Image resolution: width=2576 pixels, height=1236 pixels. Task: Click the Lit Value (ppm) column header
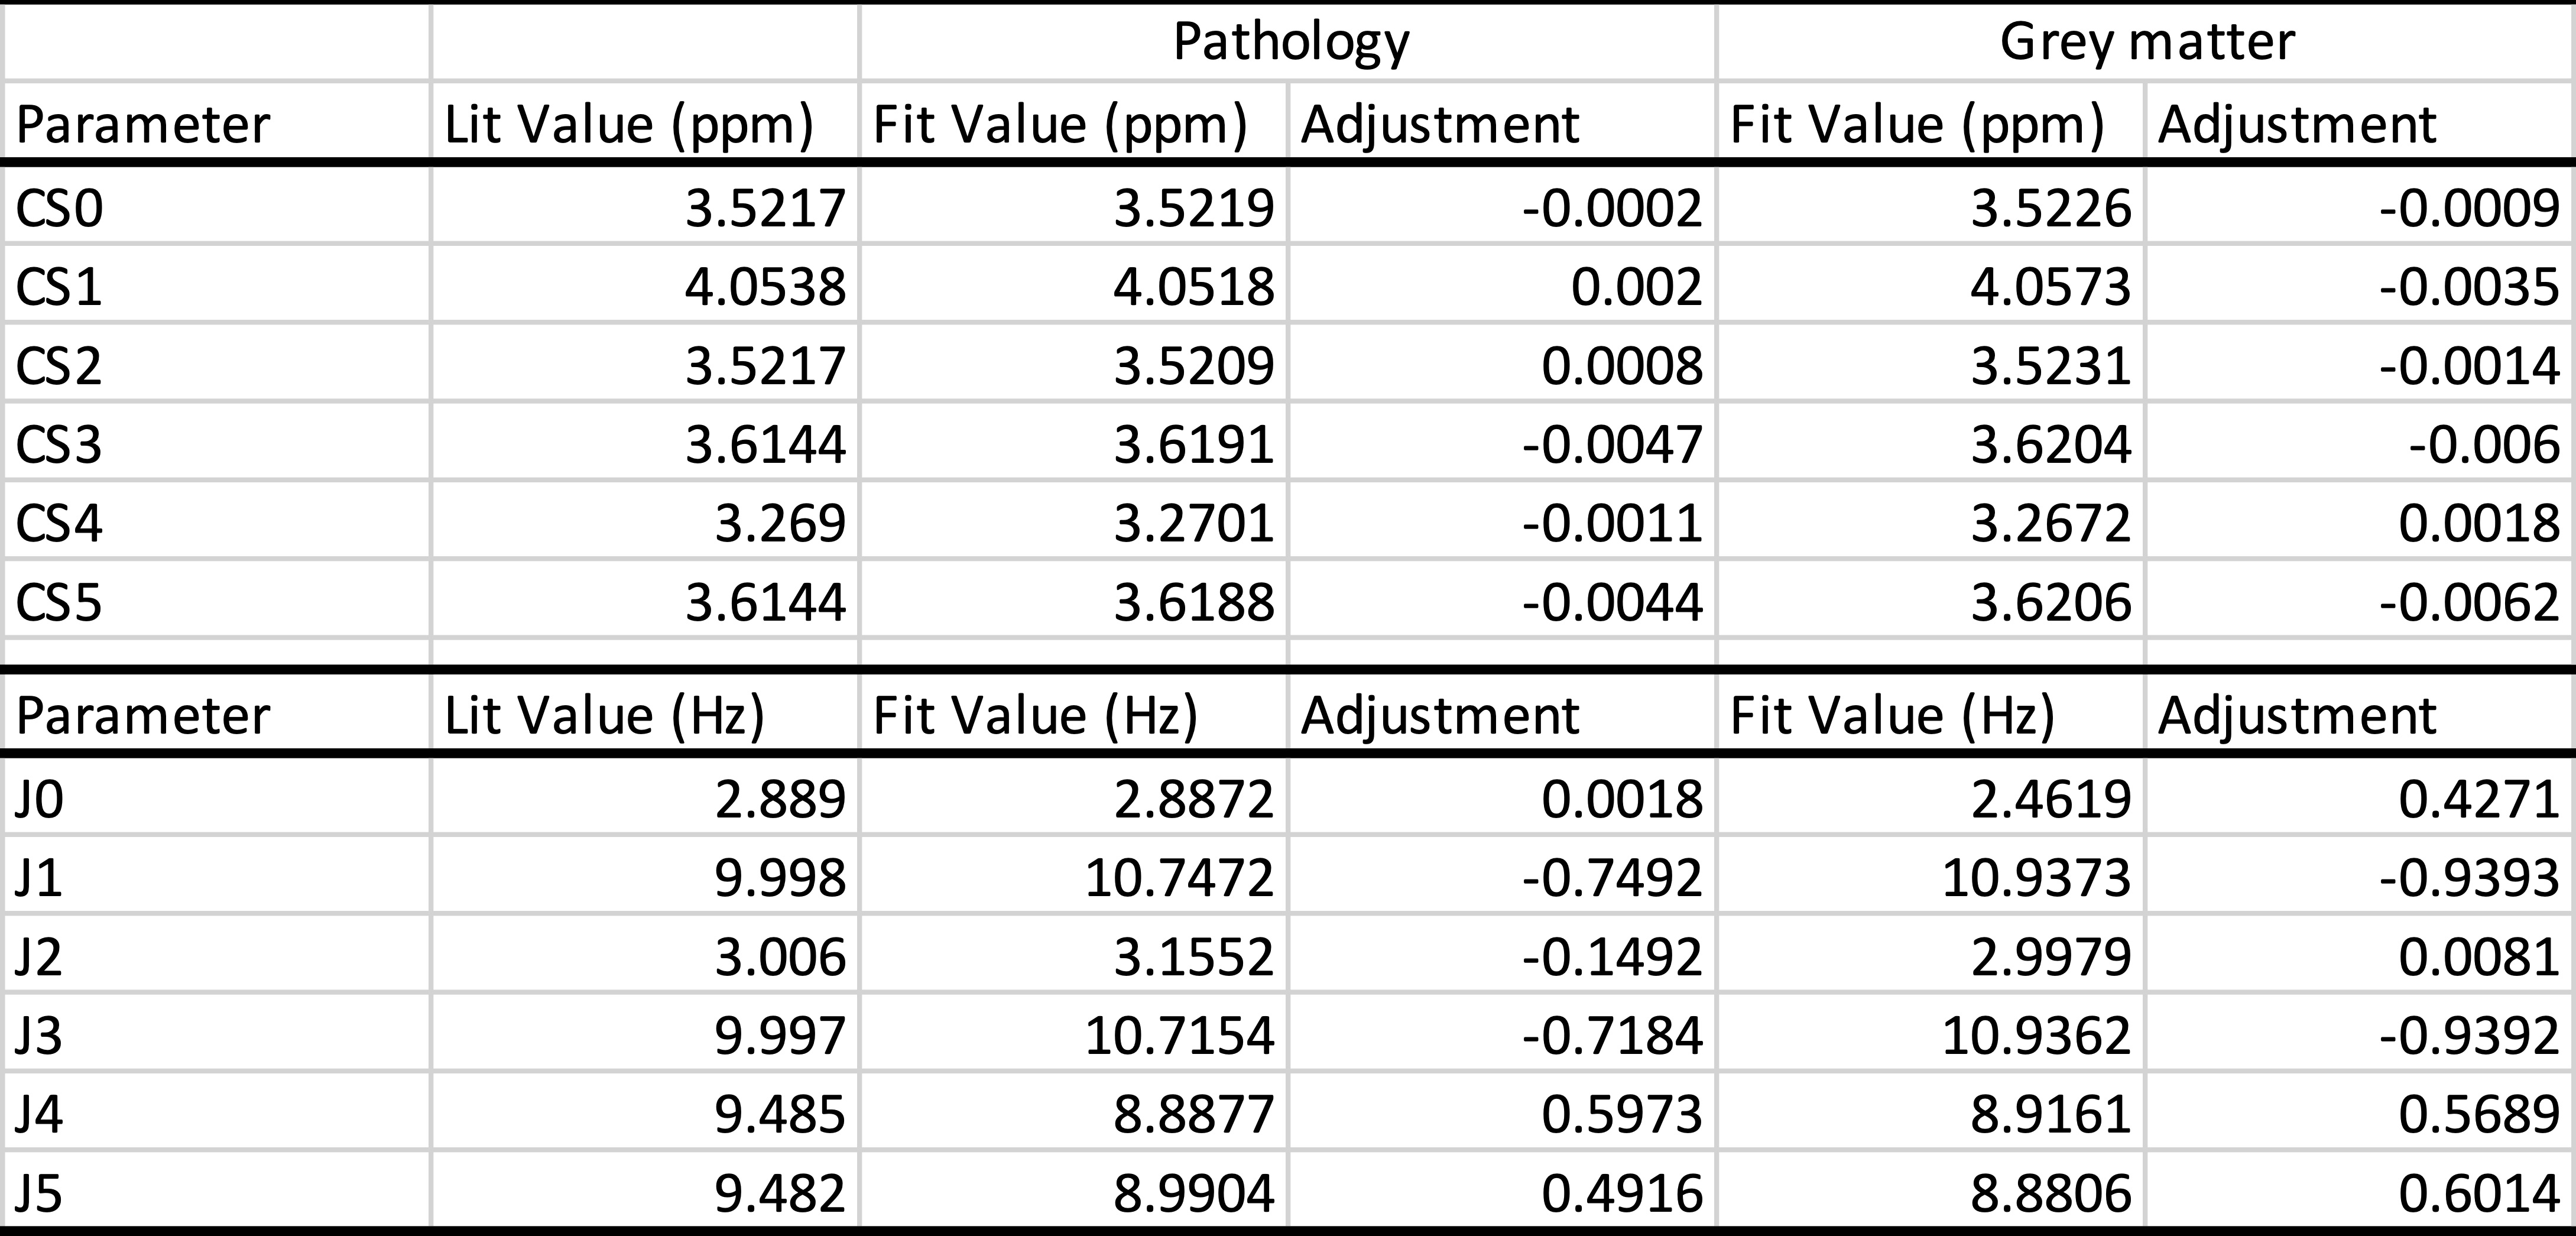(628, 125)
